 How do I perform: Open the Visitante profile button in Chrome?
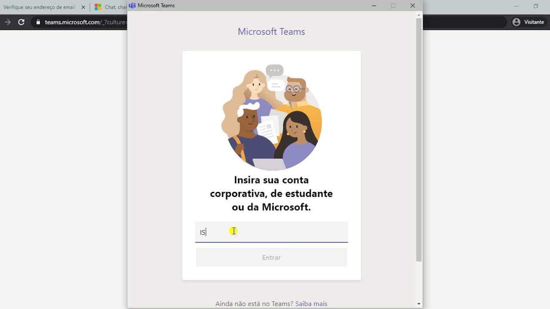click(529, 22)
